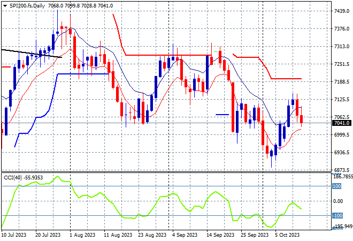The height and width of the screenshot is (241, 353).
Task: Select the OHLC values 7068.0 7099.8 7028.8 7041.0
Action: (81, 6)
